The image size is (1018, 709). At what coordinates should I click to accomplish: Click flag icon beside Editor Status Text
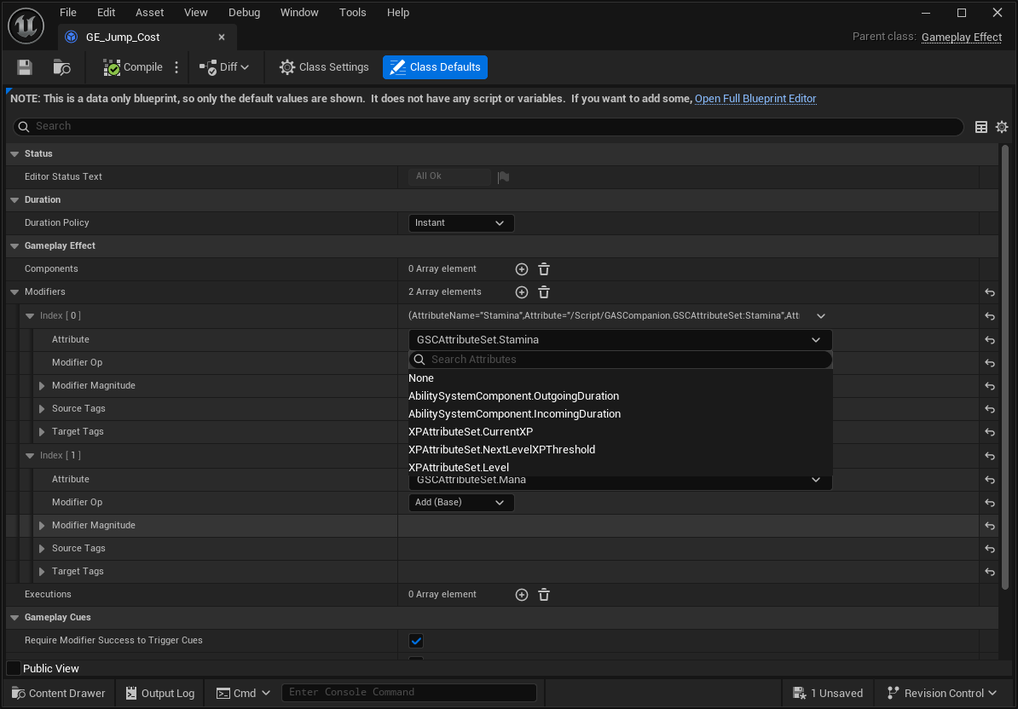(x=503, y=177)
